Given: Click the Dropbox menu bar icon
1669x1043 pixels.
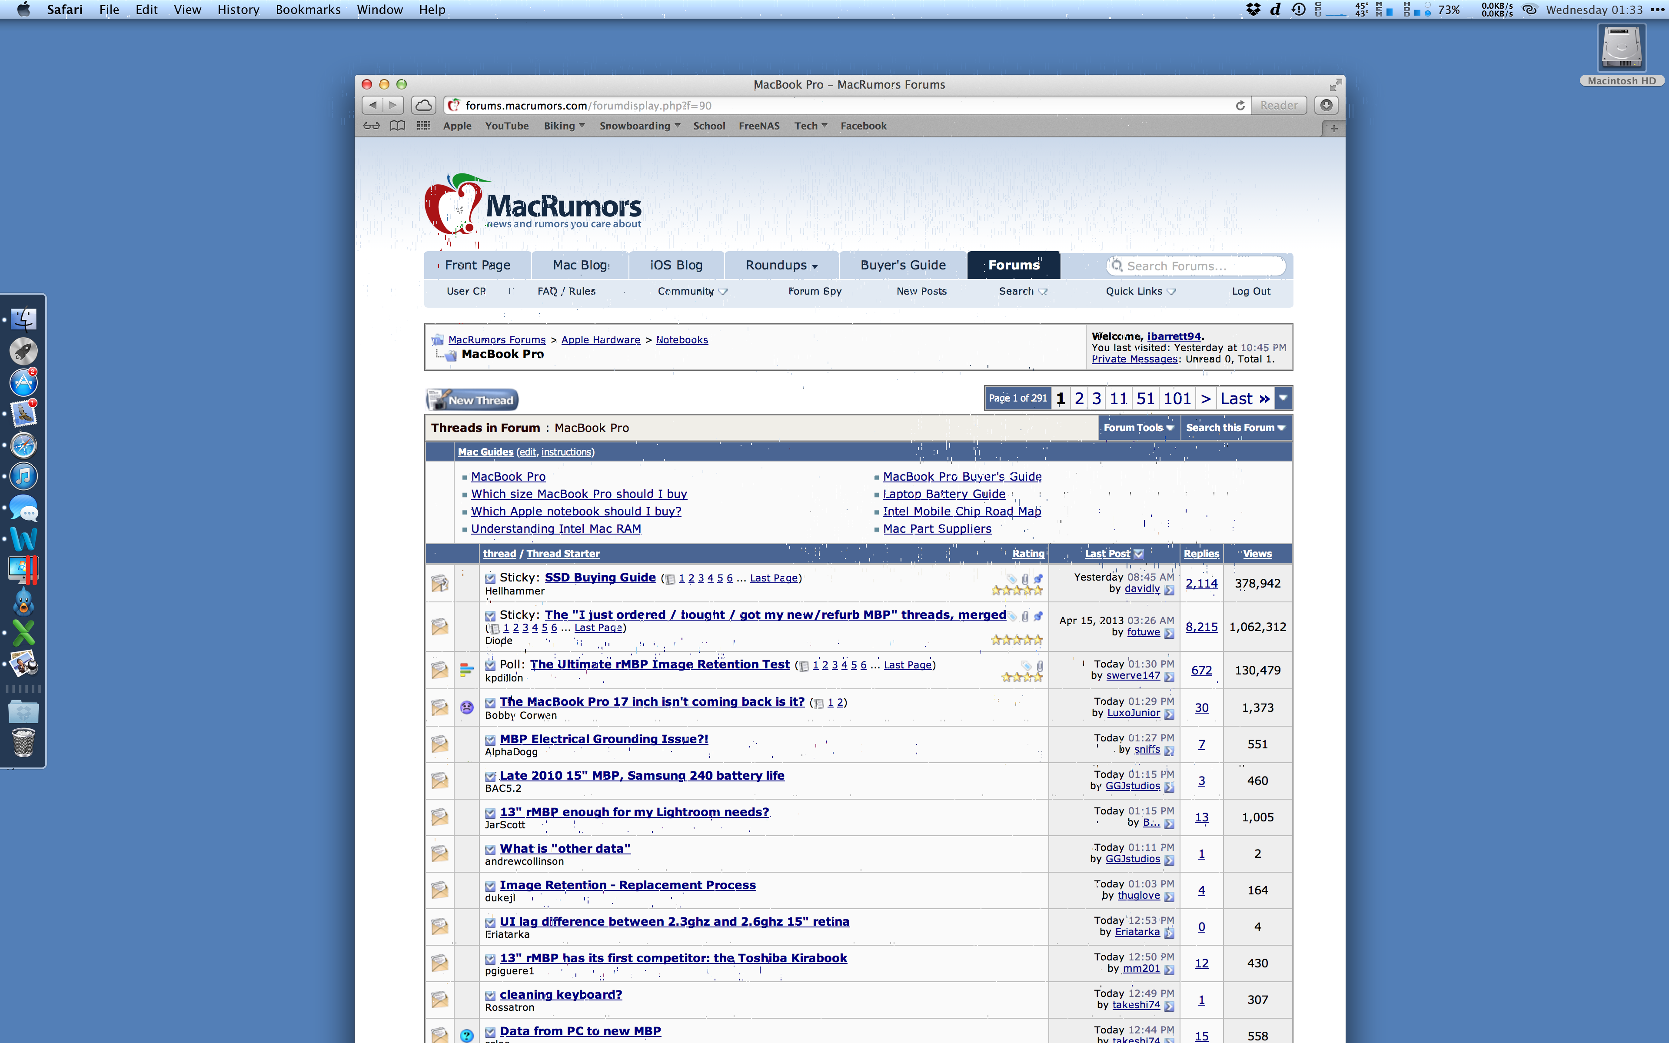Looking at the screenshot, I should [x=1253, y=10].
